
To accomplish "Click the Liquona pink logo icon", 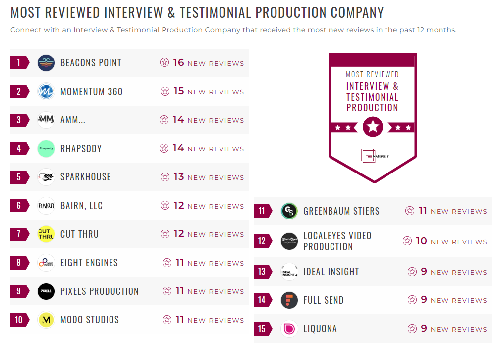I will tap(289, 329).
